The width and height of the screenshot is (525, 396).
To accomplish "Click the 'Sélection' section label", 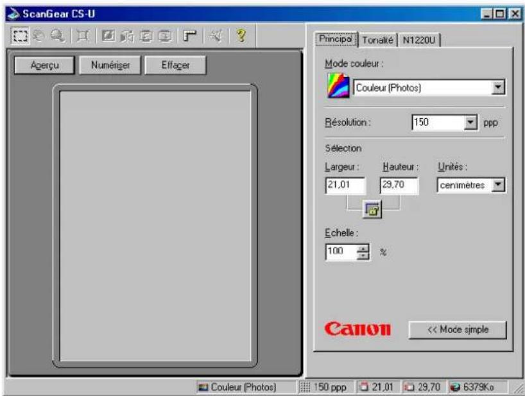I will coord(343,148).
